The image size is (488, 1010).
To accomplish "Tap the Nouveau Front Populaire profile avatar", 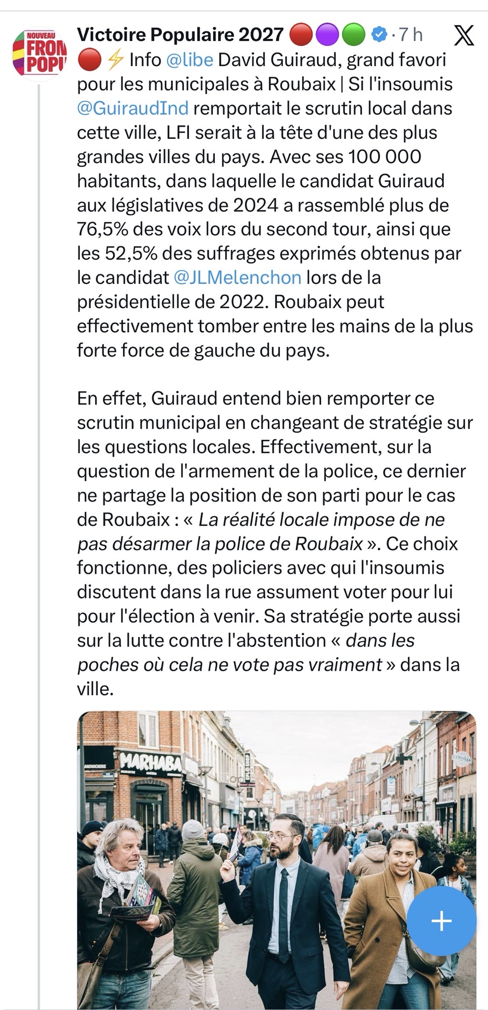I will point(39,53).
